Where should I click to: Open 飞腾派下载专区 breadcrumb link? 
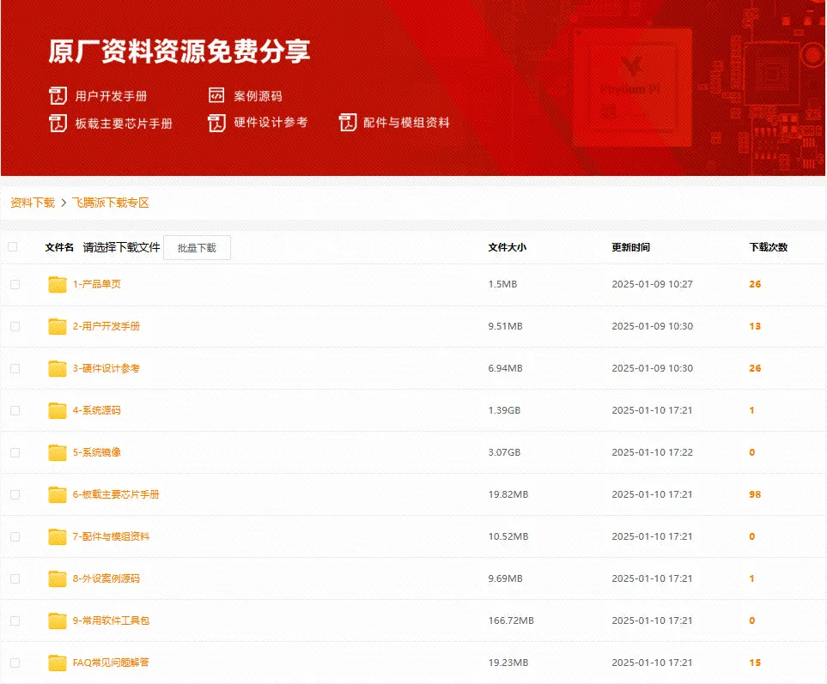110,203
